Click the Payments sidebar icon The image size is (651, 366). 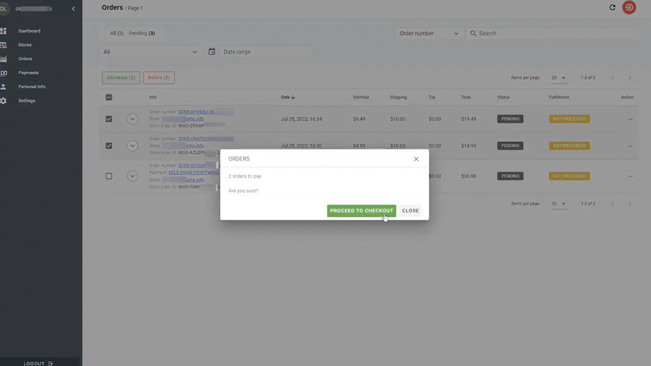[4, 73]
